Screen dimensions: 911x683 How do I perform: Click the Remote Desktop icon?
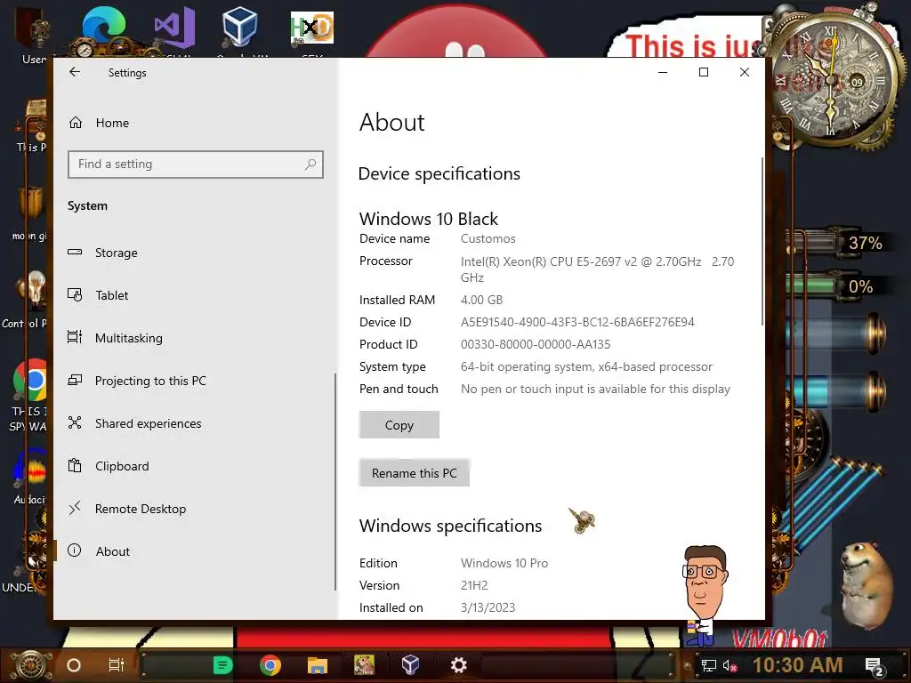click(x=75, y=508)
